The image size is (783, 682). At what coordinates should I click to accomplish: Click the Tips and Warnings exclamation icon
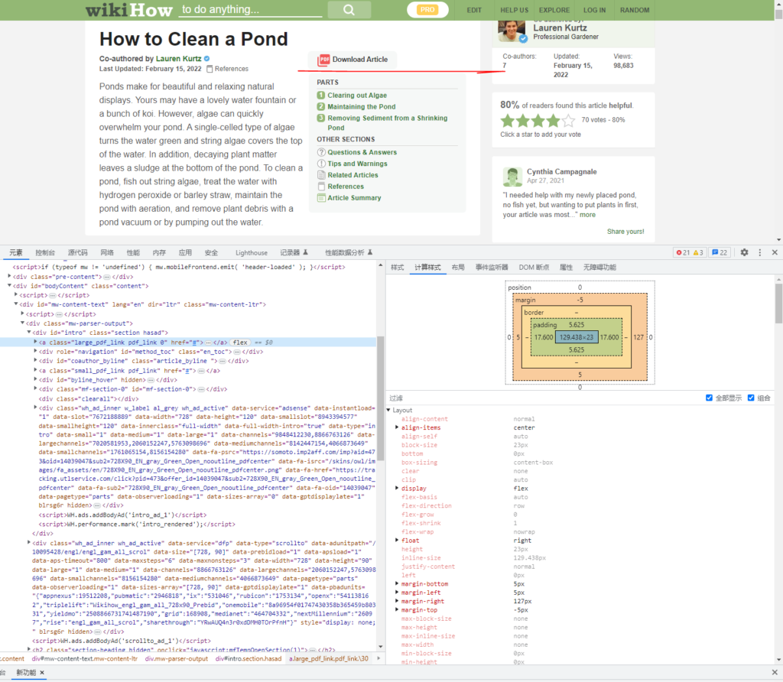point(322,164)
